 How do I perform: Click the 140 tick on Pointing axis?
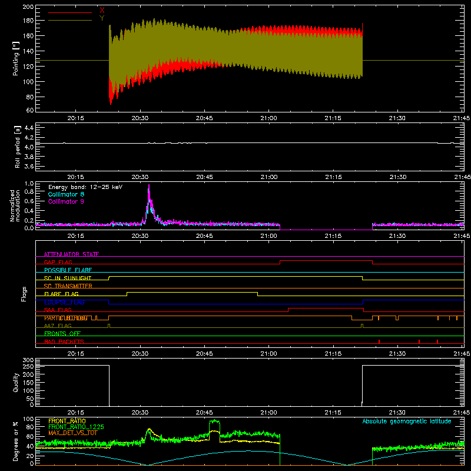coord(28,51)
